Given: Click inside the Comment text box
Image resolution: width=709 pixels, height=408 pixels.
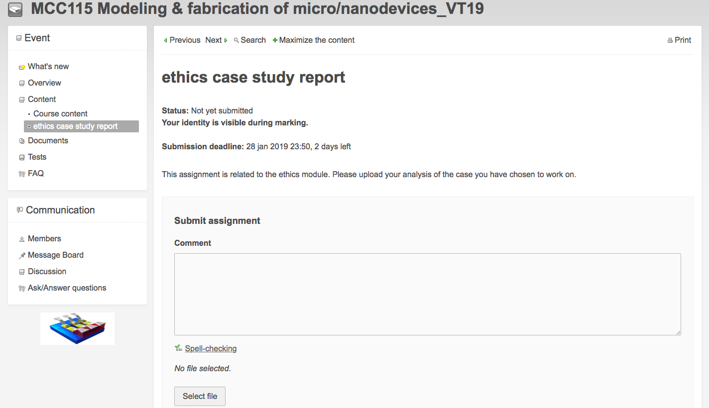Looking at the screenshot, I should 427,294.
